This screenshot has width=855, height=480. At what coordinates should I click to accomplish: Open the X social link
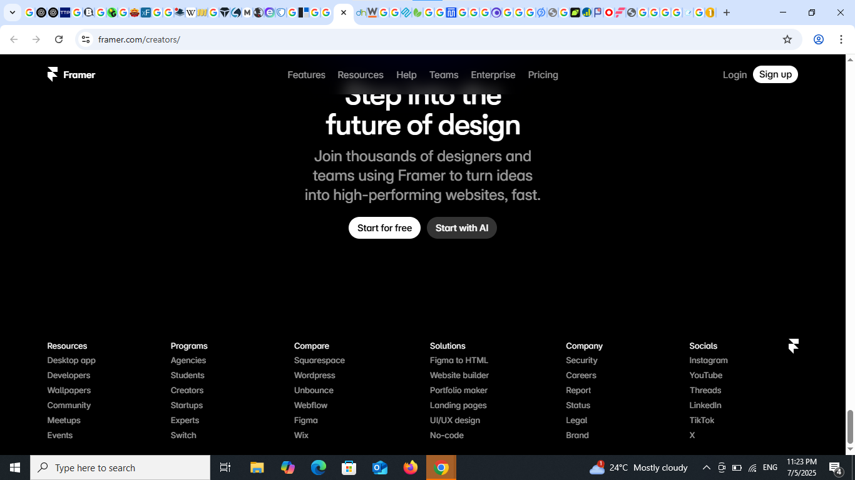tap(692, 436)
